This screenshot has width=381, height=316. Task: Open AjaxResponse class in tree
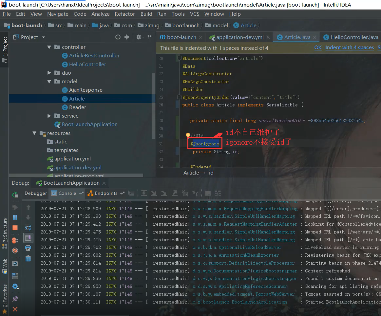coord(86,90)
